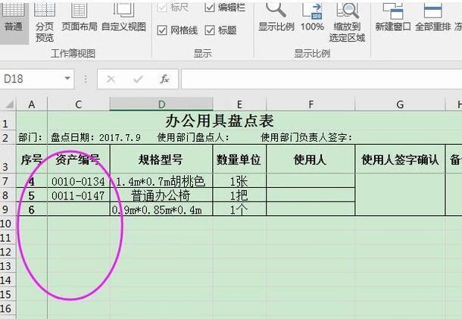Toggle the Gridlines (网格线) checkbox

coord(162,30)
